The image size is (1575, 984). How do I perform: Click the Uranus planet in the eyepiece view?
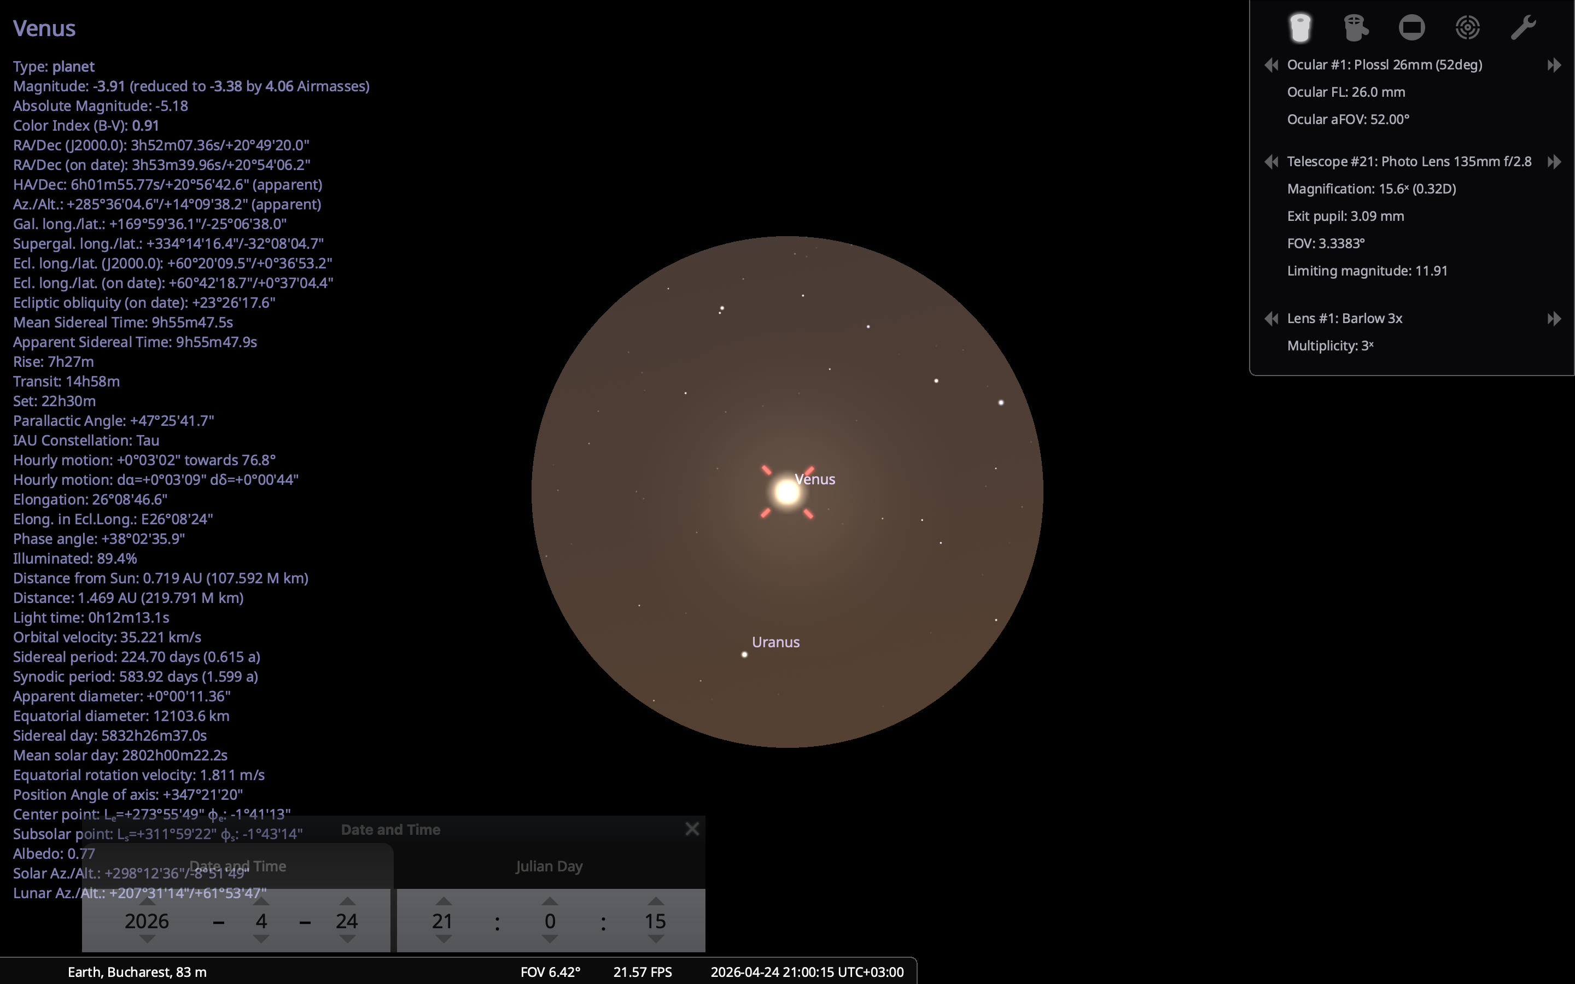(744, 655)
